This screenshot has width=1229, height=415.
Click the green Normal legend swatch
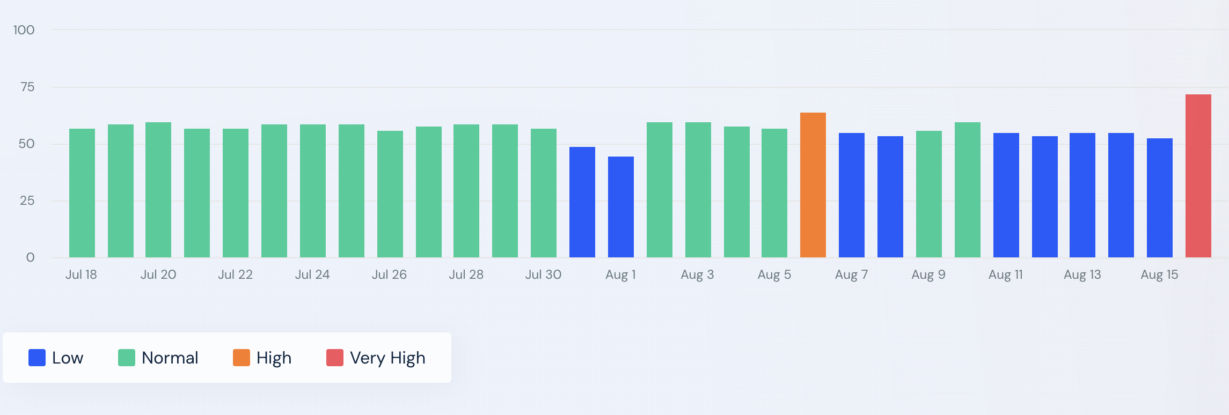click(127, 358)
